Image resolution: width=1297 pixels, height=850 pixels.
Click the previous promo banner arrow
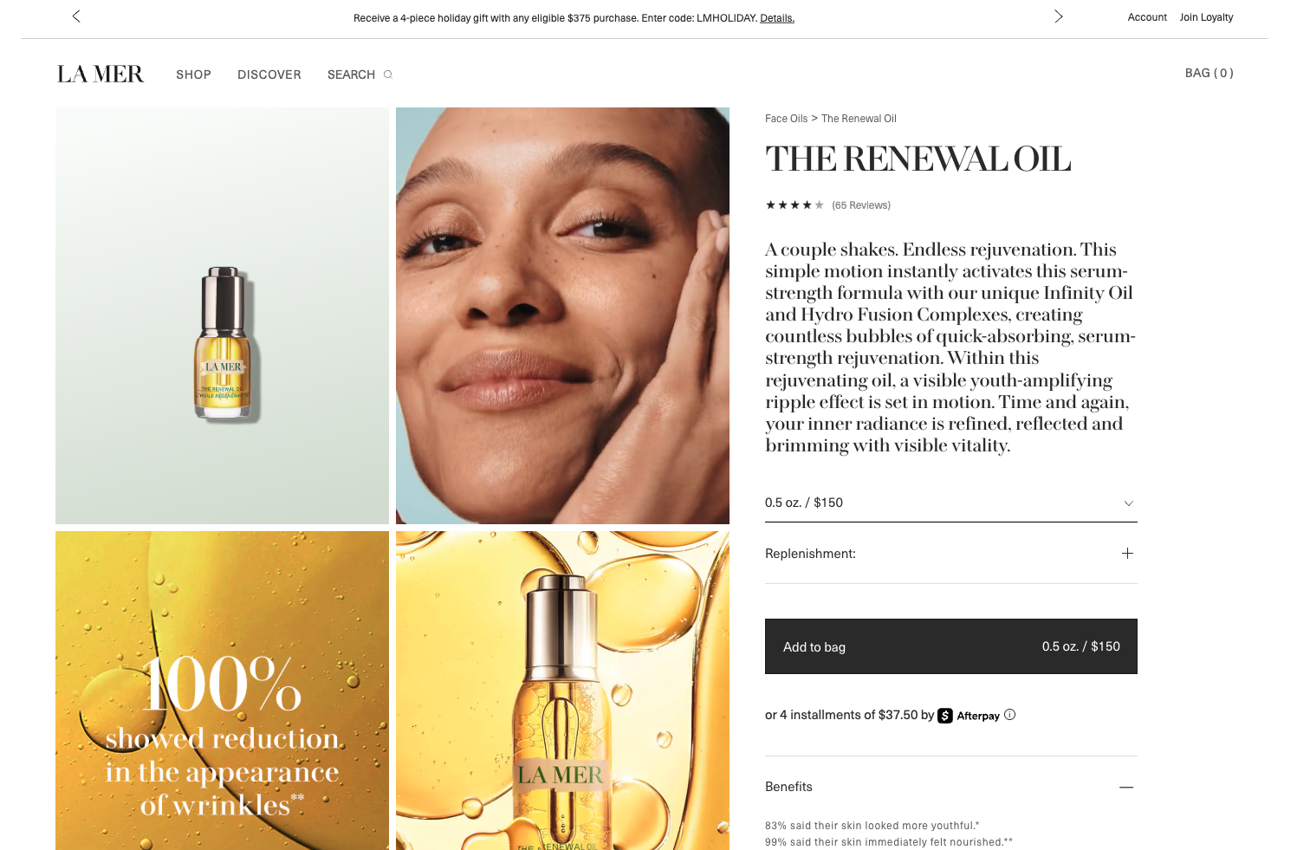click(x=76, y=16)
